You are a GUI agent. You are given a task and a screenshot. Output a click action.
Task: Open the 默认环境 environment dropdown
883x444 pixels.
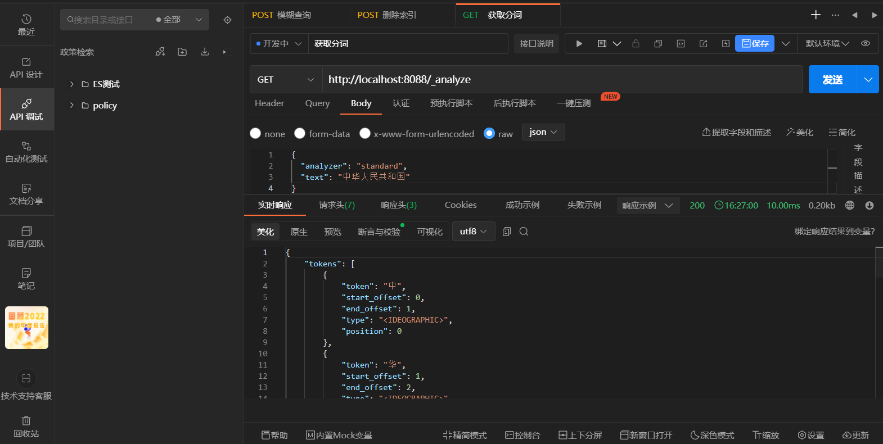pyautogui.click(x=827, y=43)
